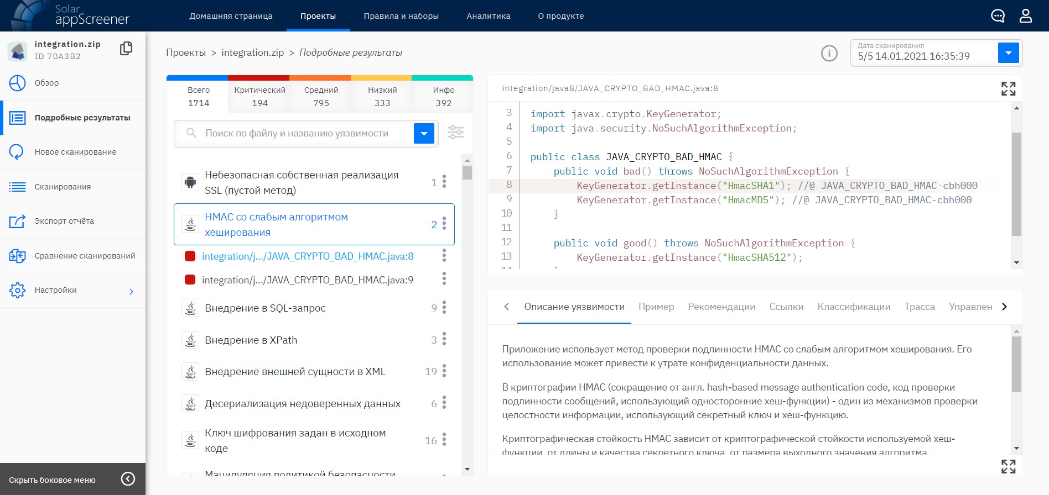The height and width of the screenshot is (495, 1049).
Task: Switch to the Рекомендации tab
Action: click(x=721, y=307)
